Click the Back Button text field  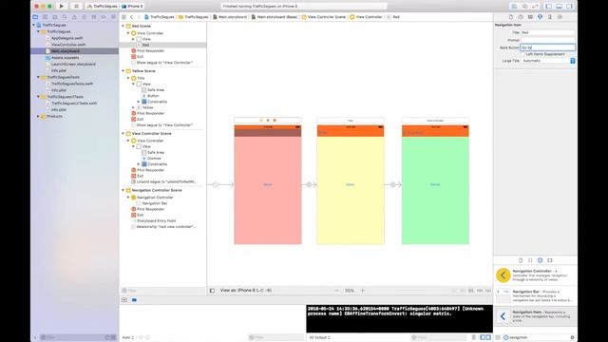548,47
